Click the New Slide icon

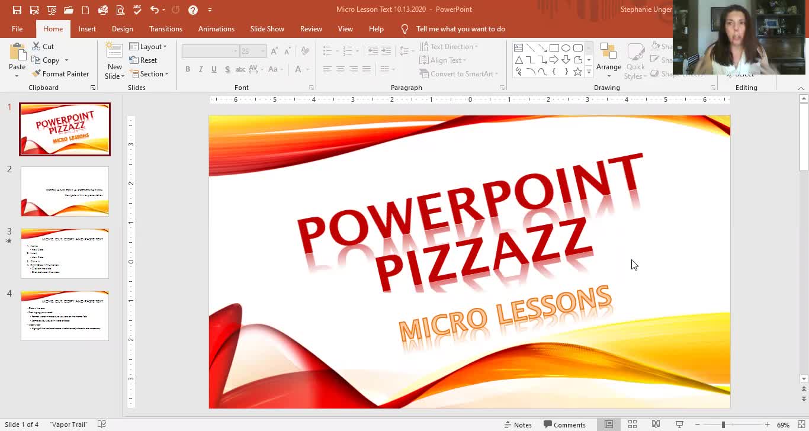pyautogui.click(x=114, y=50)
